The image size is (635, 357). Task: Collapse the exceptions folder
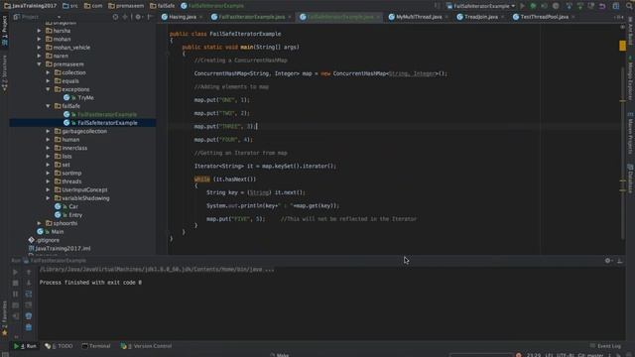48,89
